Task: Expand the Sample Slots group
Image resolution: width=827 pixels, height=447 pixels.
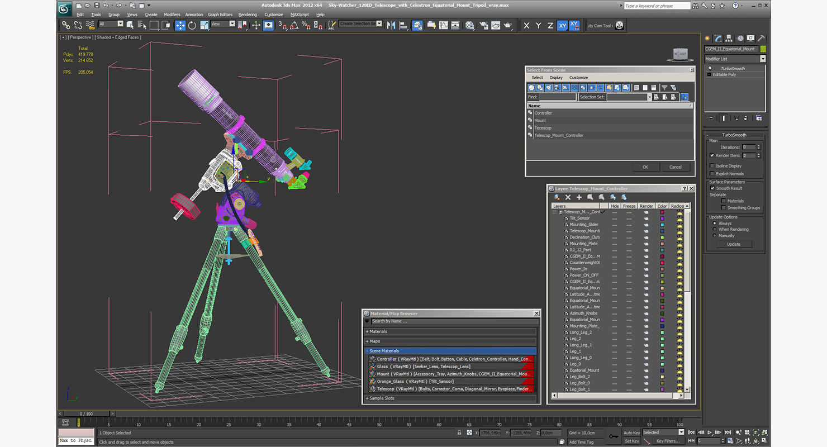Action: pyautogui.click(x=450, y=398)
